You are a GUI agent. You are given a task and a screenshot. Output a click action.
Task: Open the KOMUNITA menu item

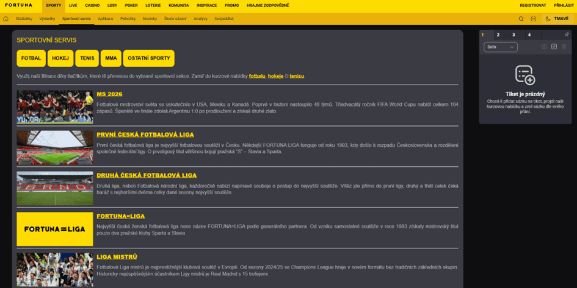coord(179,5)
